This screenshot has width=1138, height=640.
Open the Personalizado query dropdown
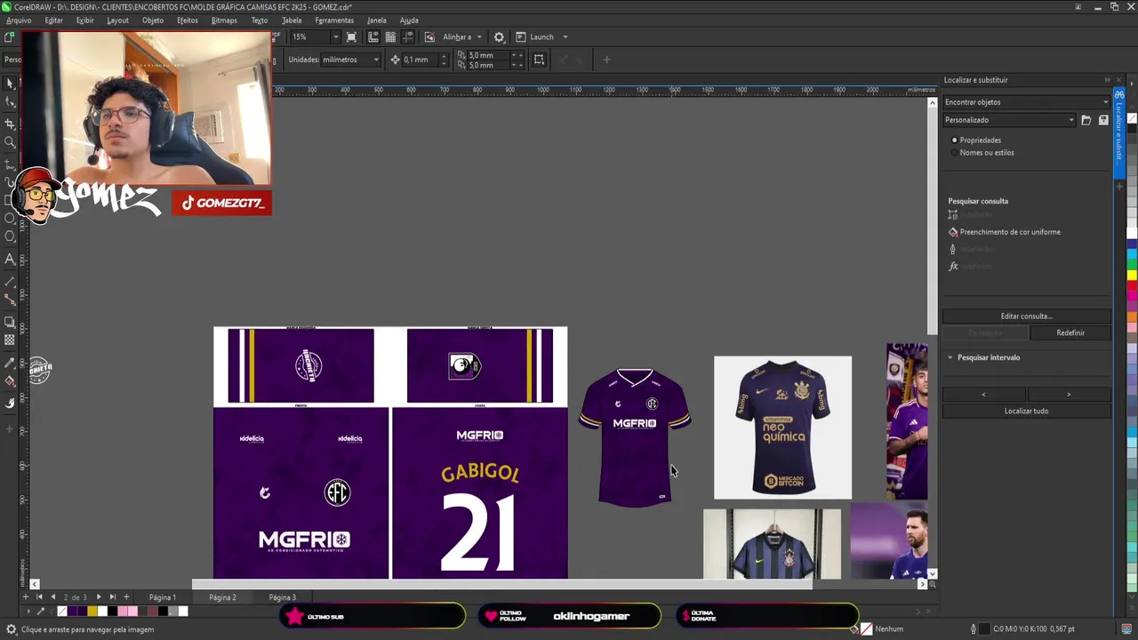[1010, 120]
